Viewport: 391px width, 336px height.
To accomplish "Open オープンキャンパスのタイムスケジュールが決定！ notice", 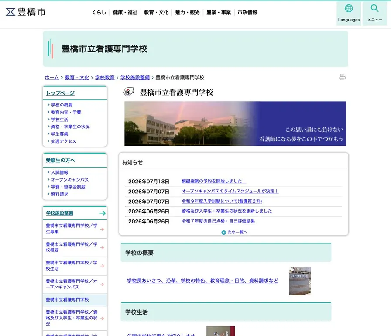I will click(x=230, y=191).
